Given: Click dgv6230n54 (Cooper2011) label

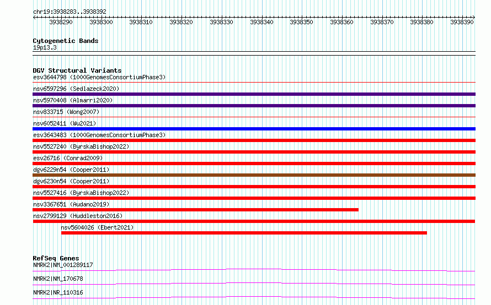Looking at the screenshot, I should [x=71, y=181].
